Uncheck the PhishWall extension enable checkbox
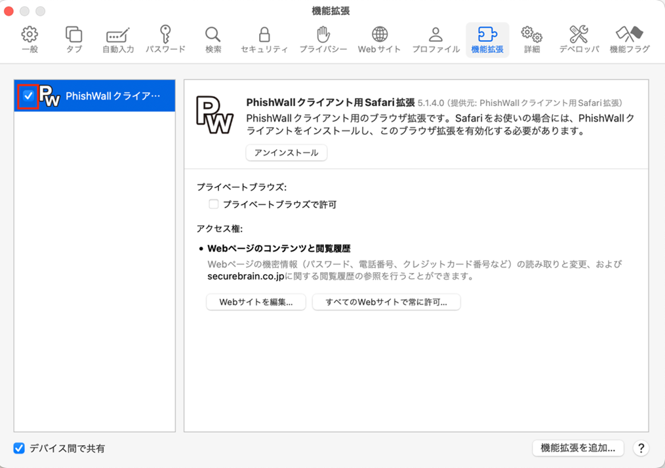This screenshot has width=665, height=468. pos(28,96)
